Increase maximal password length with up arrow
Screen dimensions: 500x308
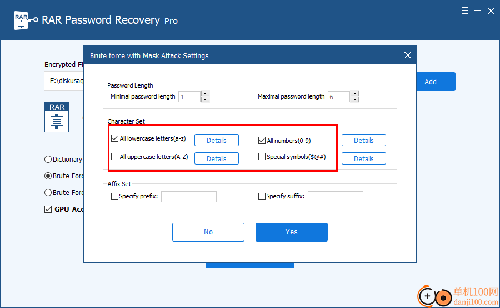[x=354, y=94]
